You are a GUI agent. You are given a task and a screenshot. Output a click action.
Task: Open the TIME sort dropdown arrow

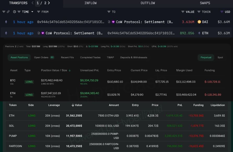coord(32,12)
